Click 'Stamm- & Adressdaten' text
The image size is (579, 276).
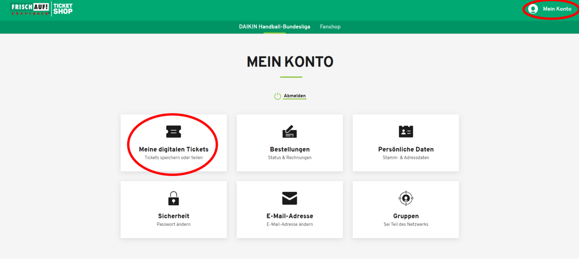(x=406, y=158)
